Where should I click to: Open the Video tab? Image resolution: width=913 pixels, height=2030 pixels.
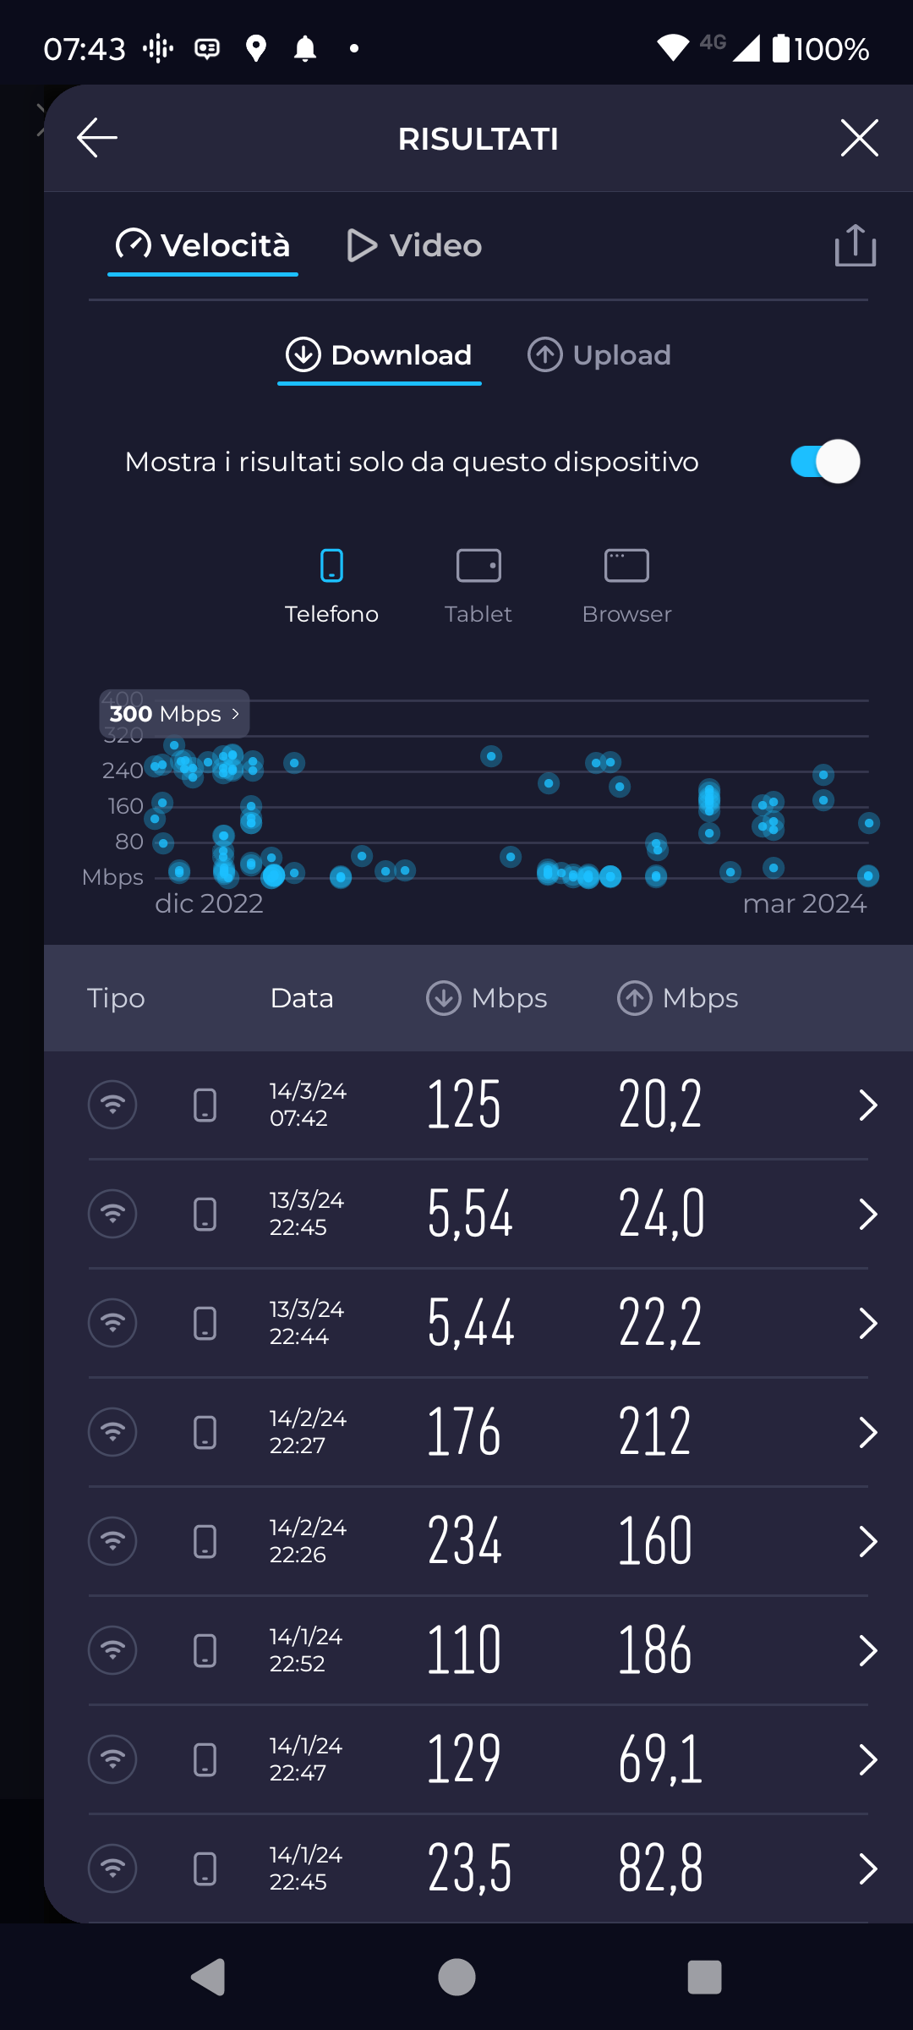(414, 246)
